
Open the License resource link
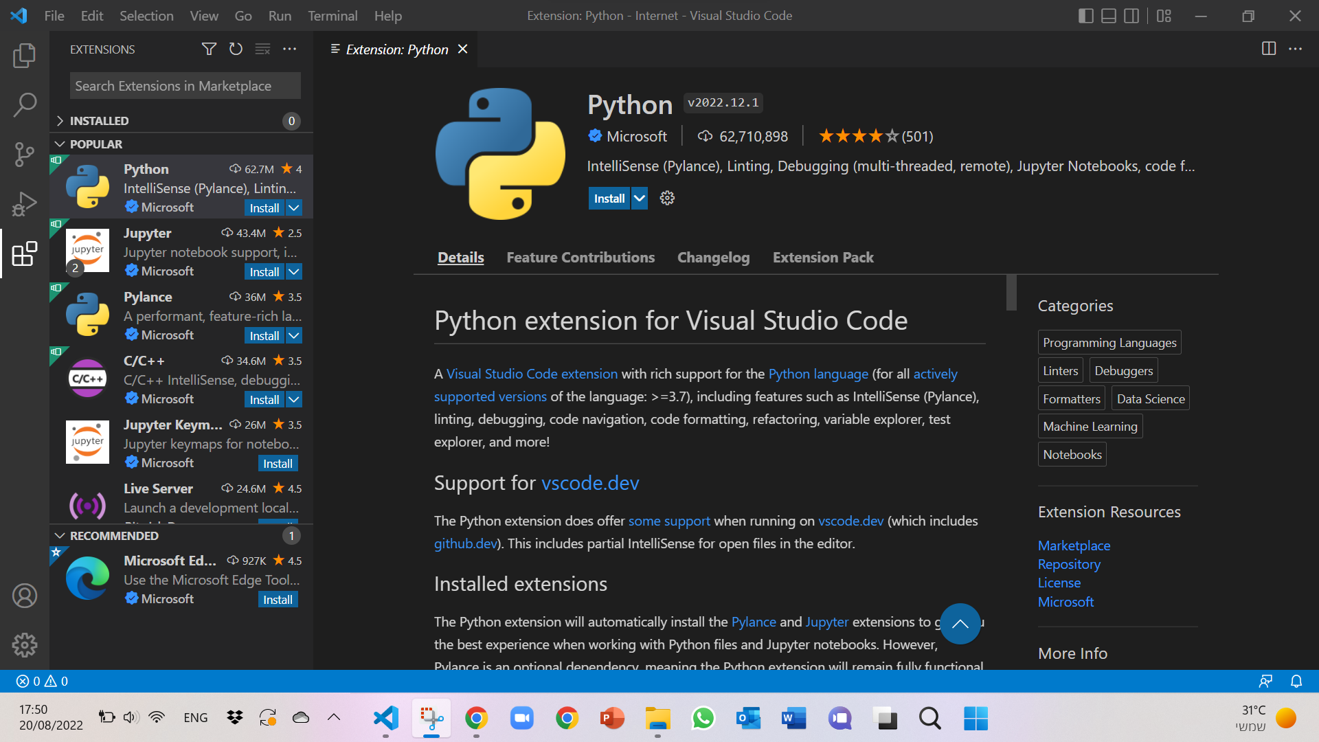[x=1059, y=583]
